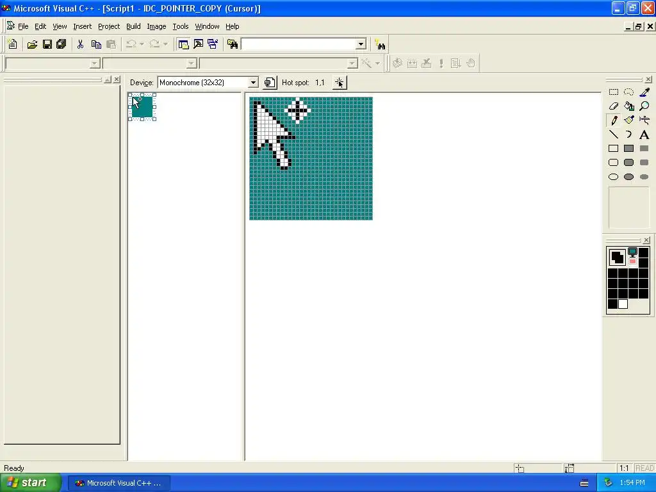Viewport: 656px width, 492px height.
Task: Close the Graphics tools palette
Action: point(648,79)
